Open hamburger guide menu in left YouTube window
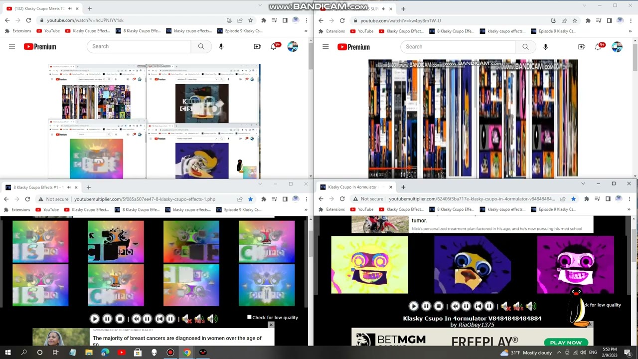Image resolution: width=638 pixels, height=359 pixels. 12,46
